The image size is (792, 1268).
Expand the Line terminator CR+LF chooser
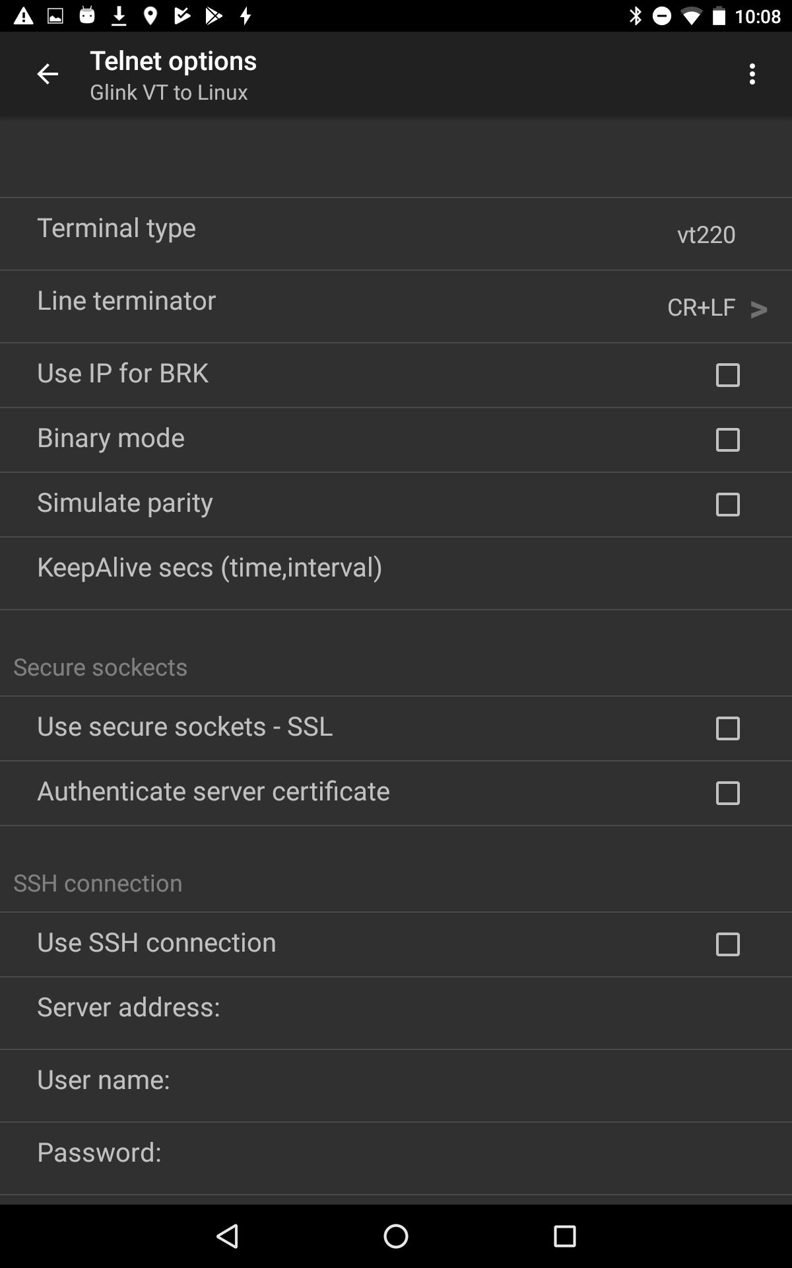tap(717, 307)
